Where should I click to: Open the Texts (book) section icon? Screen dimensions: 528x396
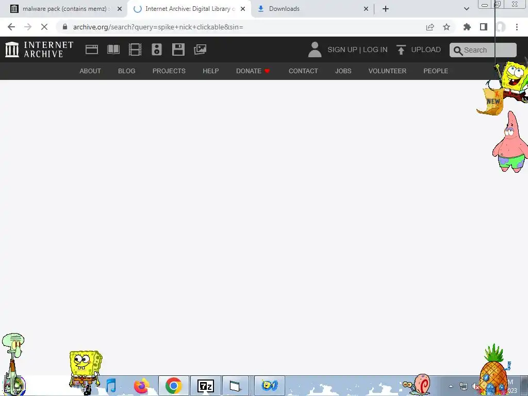[113, 49]
